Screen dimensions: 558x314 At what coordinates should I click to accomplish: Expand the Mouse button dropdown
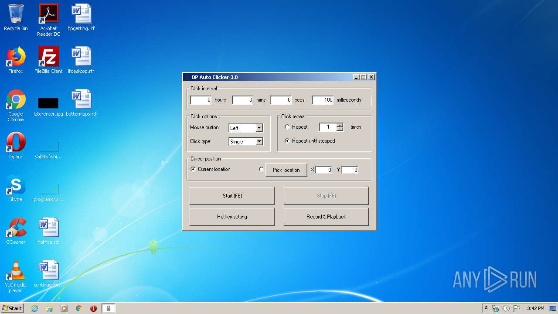pyautogui.click(x=259, y=128)
